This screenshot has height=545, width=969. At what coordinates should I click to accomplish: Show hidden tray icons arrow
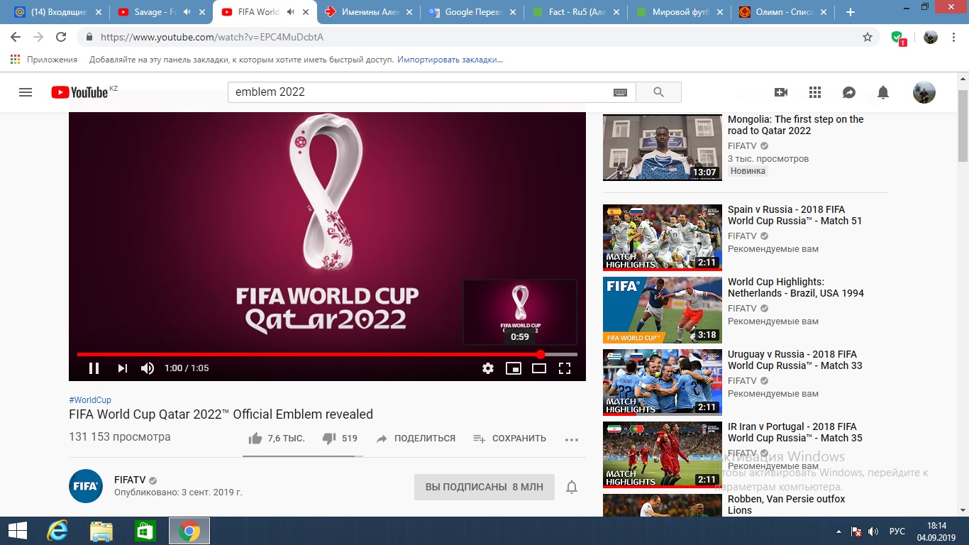coord(840,532)
